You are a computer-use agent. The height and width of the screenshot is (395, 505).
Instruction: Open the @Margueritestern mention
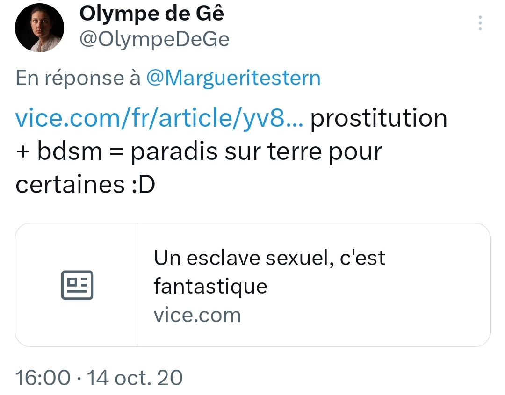point(233,78)
